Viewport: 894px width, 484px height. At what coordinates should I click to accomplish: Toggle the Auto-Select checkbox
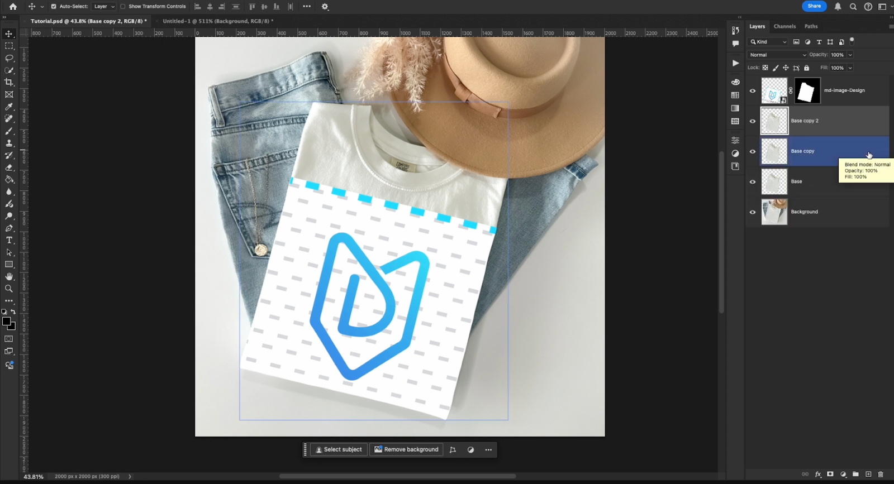[x=54, y=7]
